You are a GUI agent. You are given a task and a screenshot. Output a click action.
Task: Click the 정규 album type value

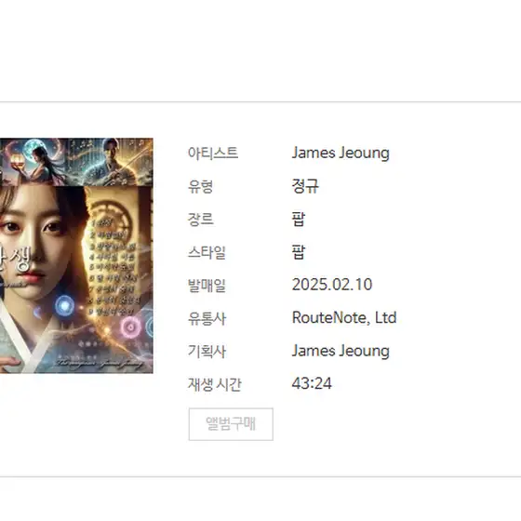tap(305, 186)
